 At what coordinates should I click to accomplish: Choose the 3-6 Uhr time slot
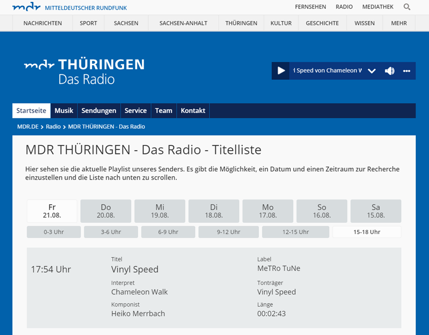tap(111, 232)
